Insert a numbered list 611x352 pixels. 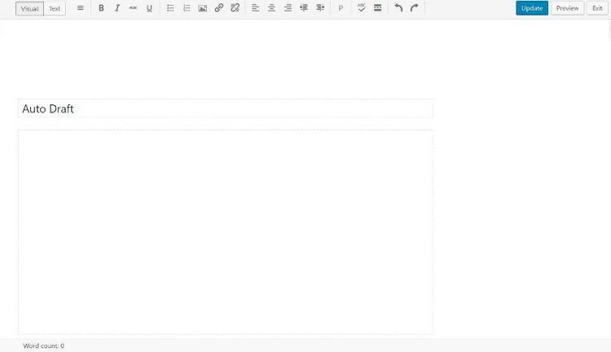pos(187,8)
